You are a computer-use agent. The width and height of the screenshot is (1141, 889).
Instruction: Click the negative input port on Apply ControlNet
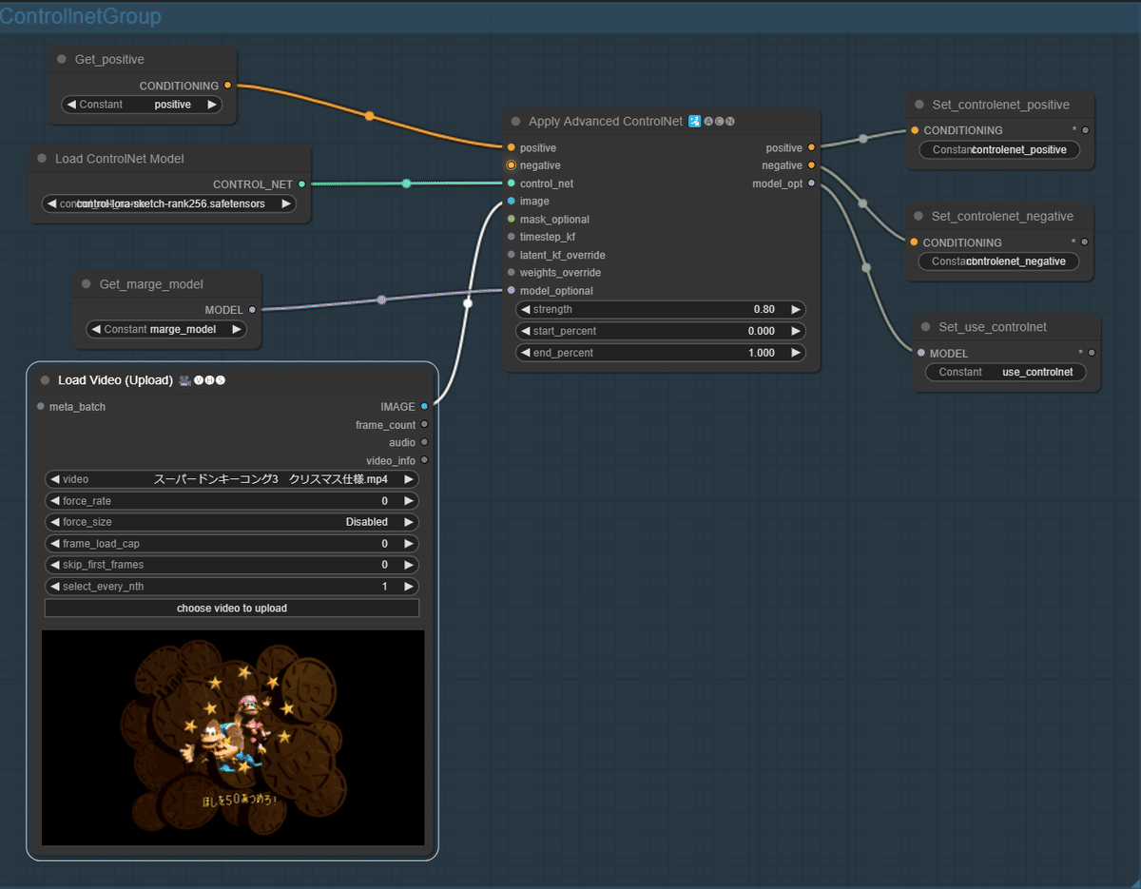tap(511, 165)
